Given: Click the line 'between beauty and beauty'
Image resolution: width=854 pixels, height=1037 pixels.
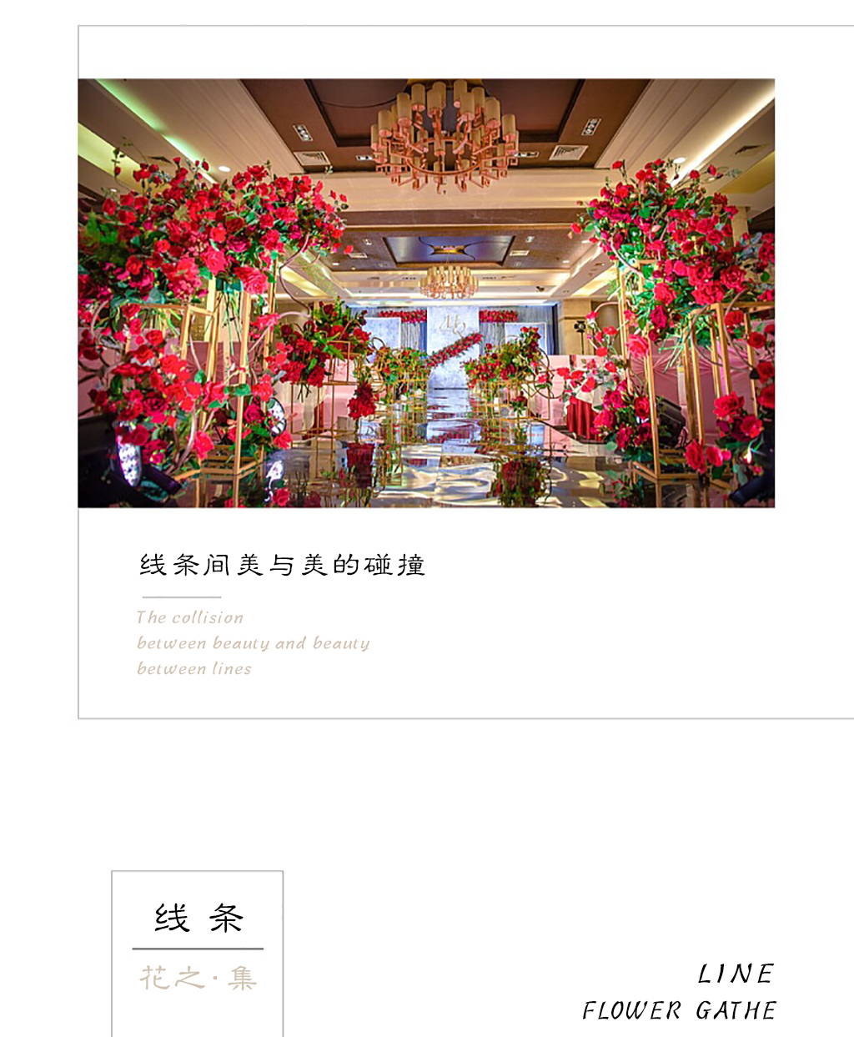Looking at the screenshot, I should click(x=254, y=643).
